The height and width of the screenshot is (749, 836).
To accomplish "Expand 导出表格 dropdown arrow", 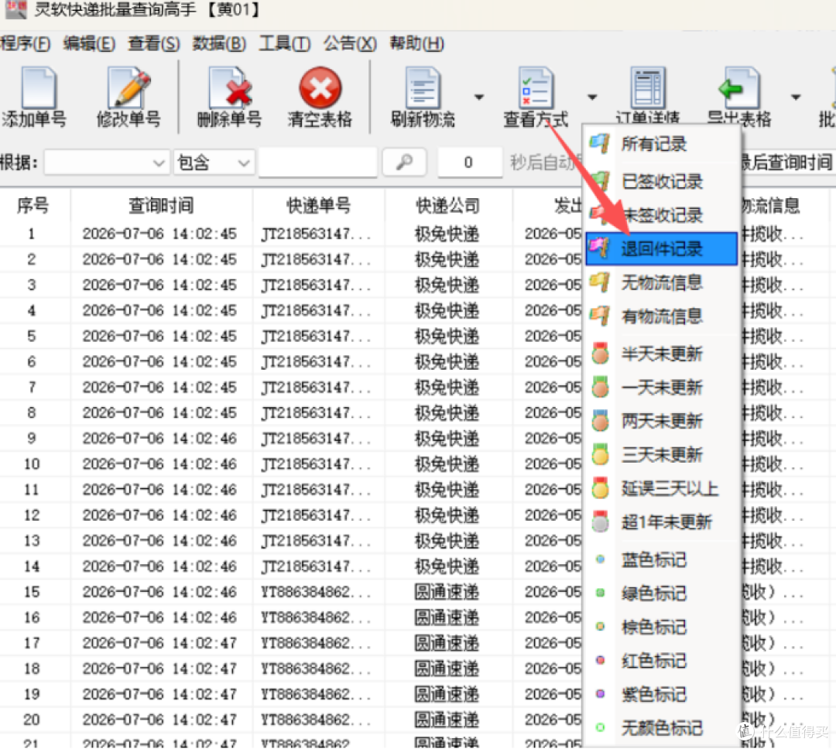I will [796, 97].
